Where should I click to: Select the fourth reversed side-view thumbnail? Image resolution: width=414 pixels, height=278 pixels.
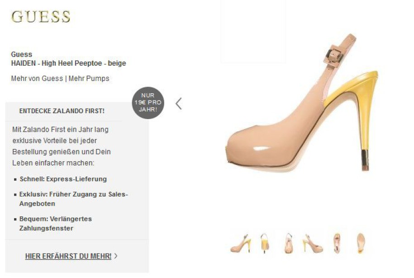pos(313,244)
